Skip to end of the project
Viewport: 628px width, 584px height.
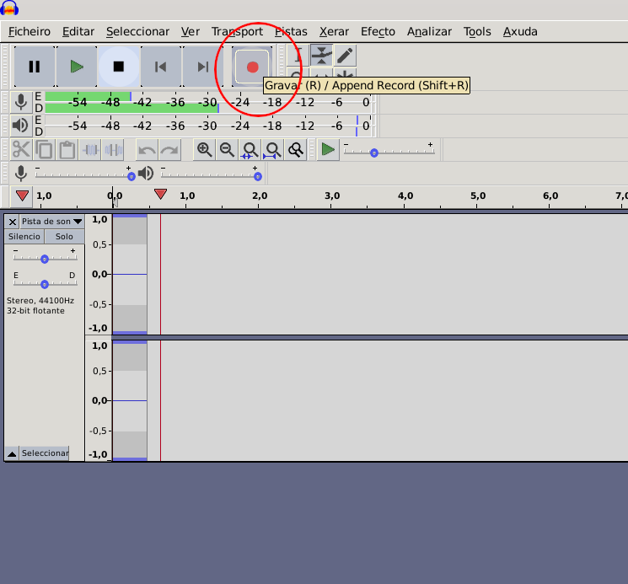click(203, 67)
